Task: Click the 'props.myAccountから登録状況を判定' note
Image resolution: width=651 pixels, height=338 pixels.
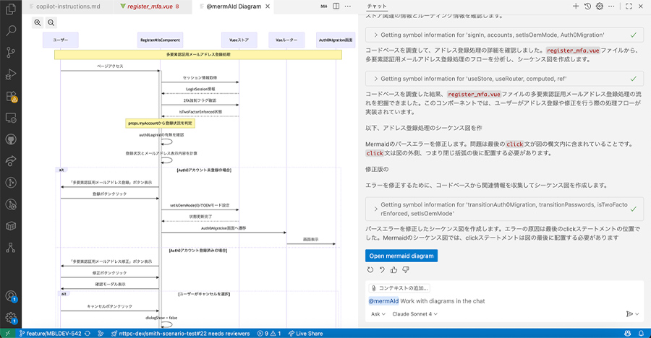Action: (x=161, y=123)
